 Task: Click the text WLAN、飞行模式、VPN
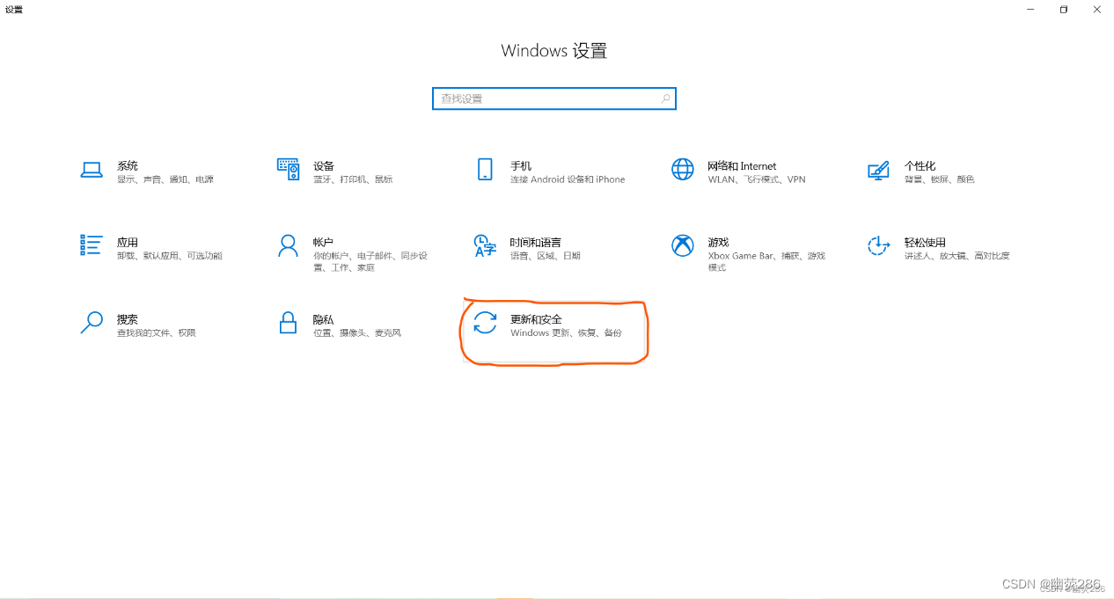coord(757,179)
